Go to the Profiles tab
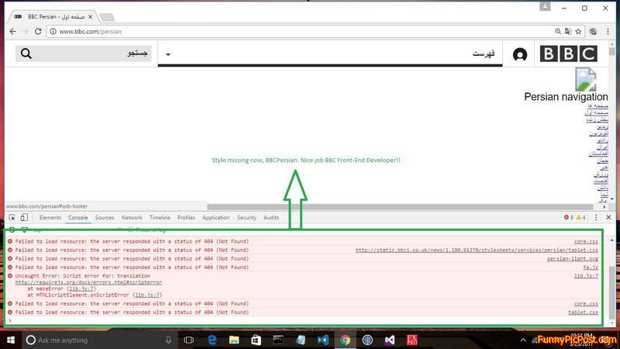Viewport: 620px width, 349px height. (x=186, y=217)
